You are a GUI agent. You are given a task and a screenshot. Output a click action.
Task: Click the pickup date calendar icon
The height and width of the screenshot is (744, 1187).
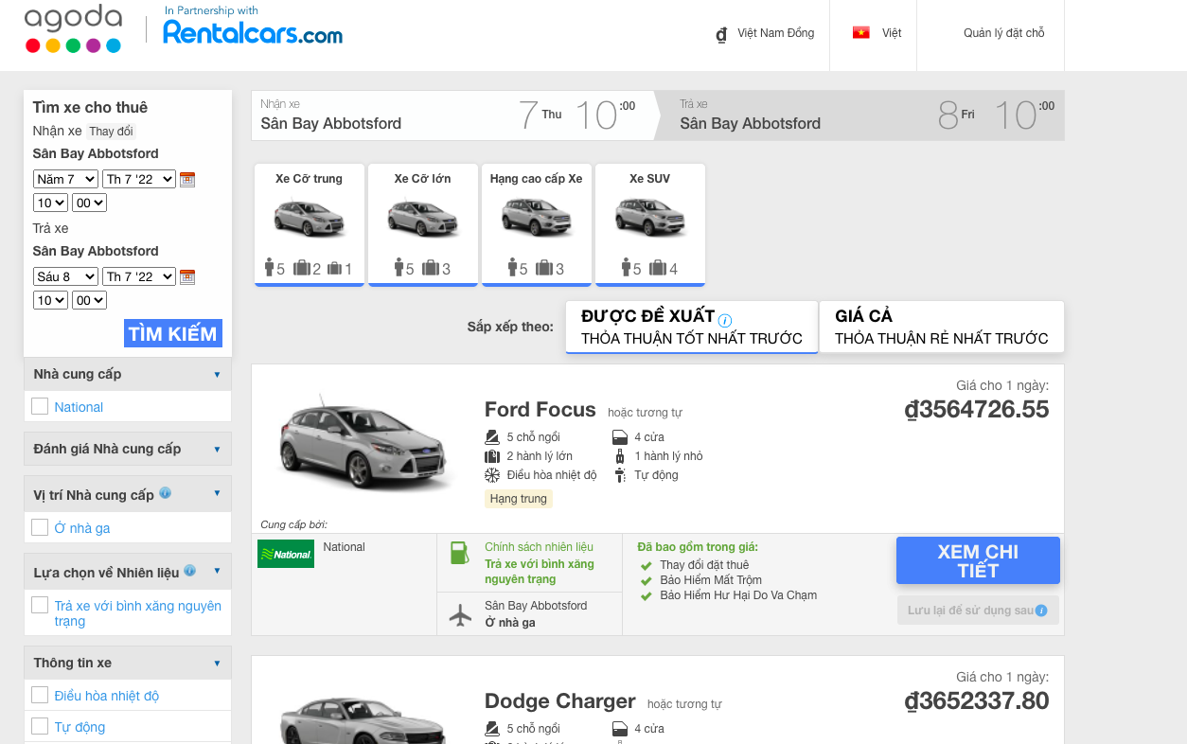[187, 179]
